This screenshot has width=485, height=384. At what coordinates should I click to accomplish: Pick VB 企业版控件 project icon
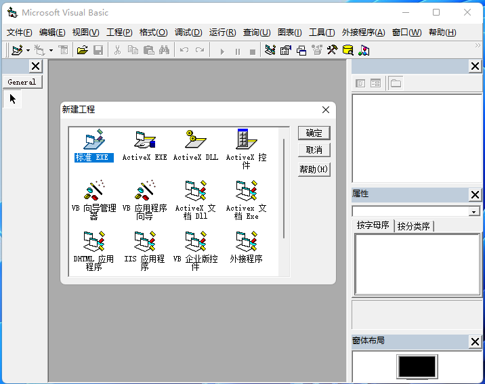point(196,251)
